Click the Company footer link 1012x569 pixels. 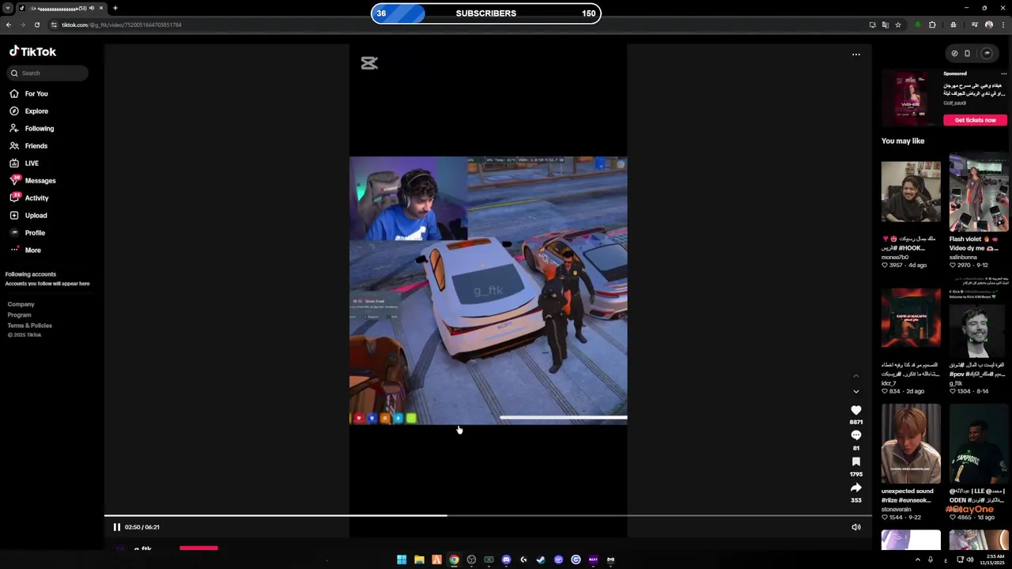point(21,304)
